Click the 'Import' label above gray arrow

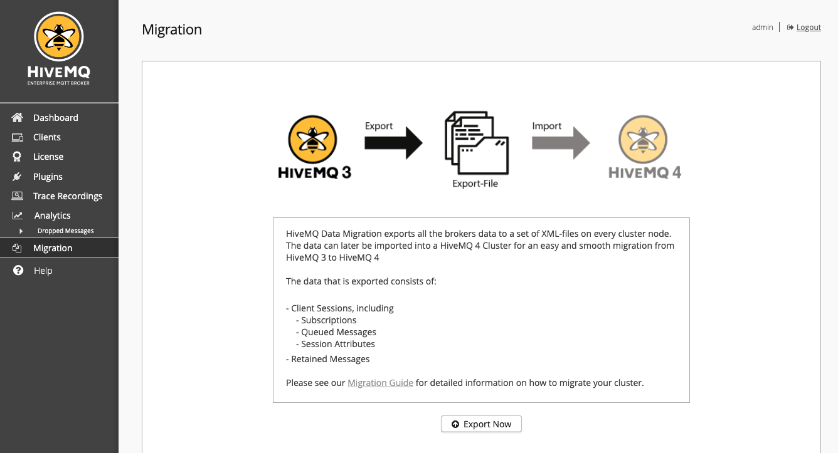[x=547, y=126]
